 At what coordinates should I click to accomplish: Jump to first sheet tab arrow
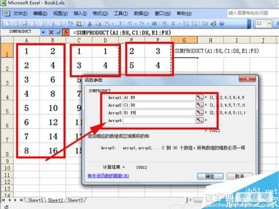click(x=3, y=200)
